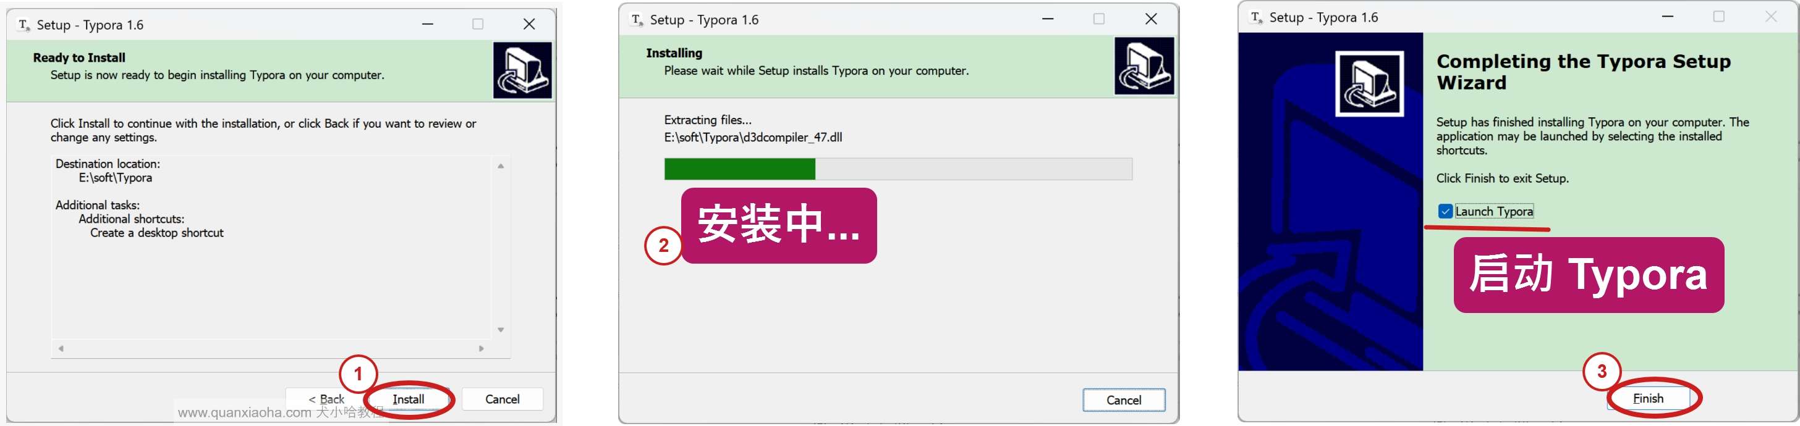Click the scroll down arrow in summary box

500,330
